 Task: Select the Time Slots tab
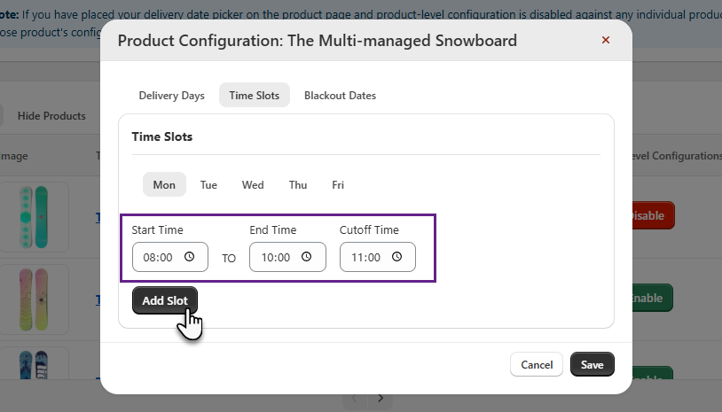pos(254,96)
